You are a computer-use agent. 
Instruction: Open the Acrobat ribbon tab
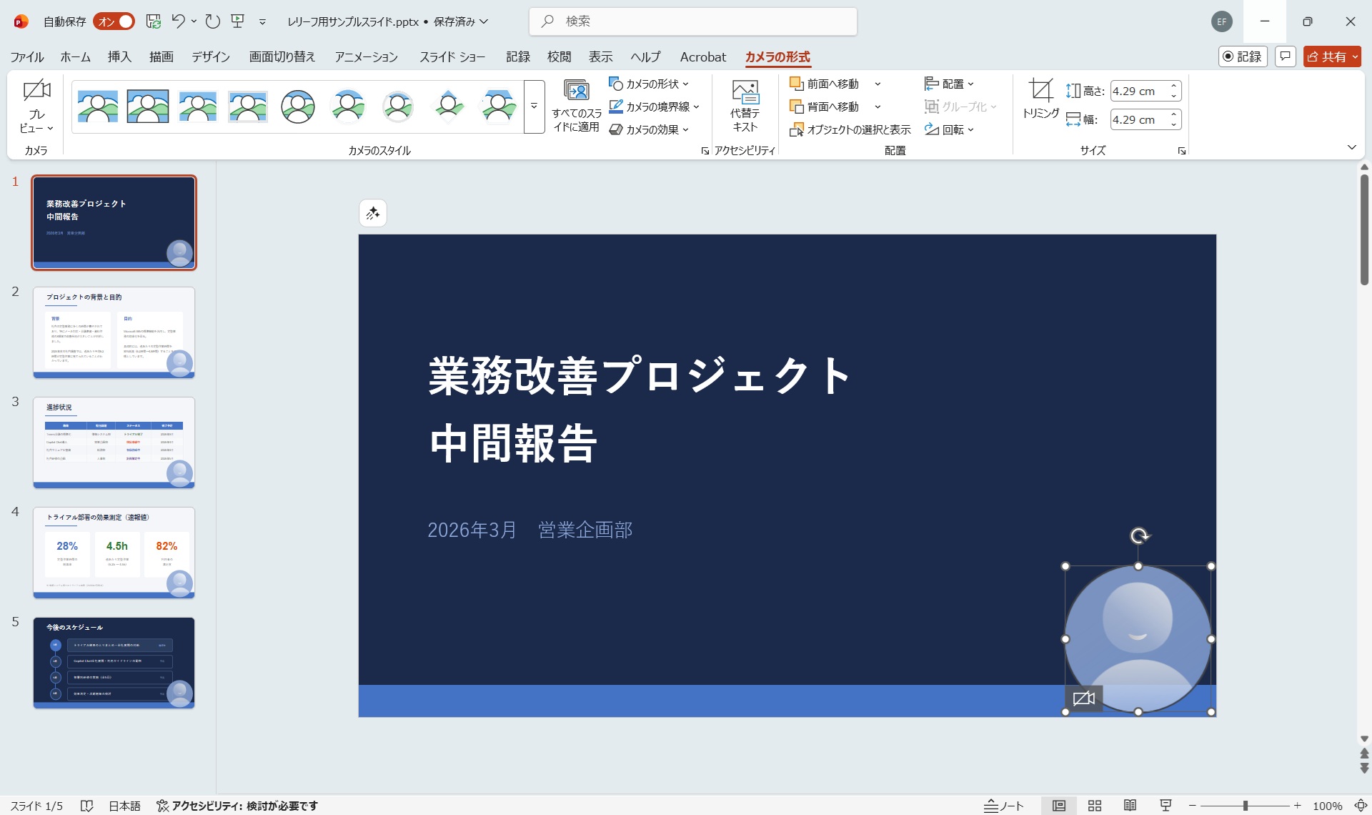(x=702, y=56)
